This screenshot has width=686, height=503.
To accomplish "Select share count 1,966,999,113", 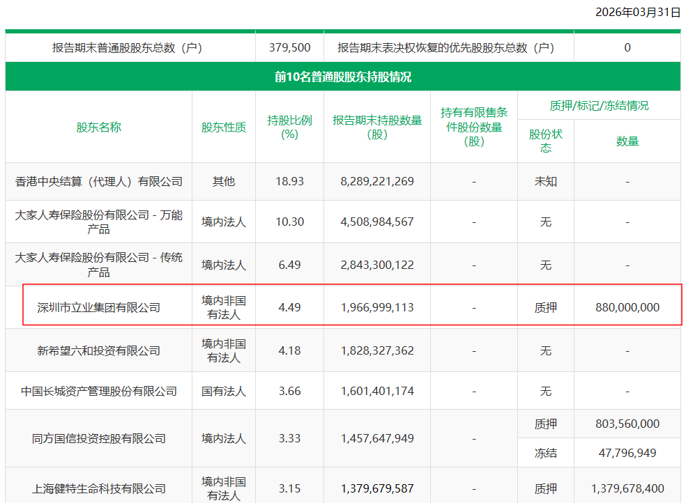I will pyautogui.click(x=377, y=308).
